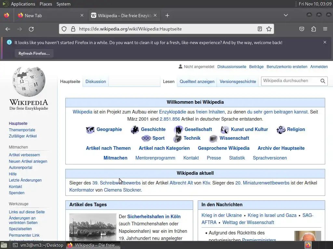The width and height of the screenshot is (333, 249).
Task: Click the Wissenschaft temple icon
Action: [x=213, y=138]
